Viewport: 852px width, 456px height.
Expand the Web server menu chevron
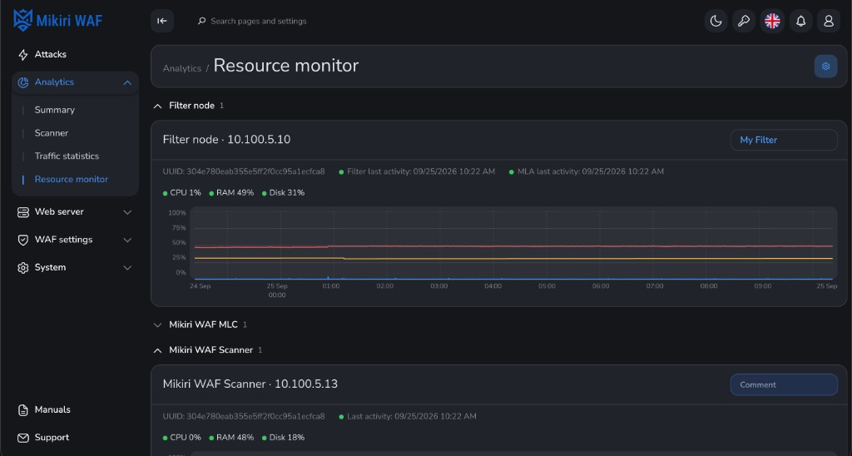click(127, 212)
